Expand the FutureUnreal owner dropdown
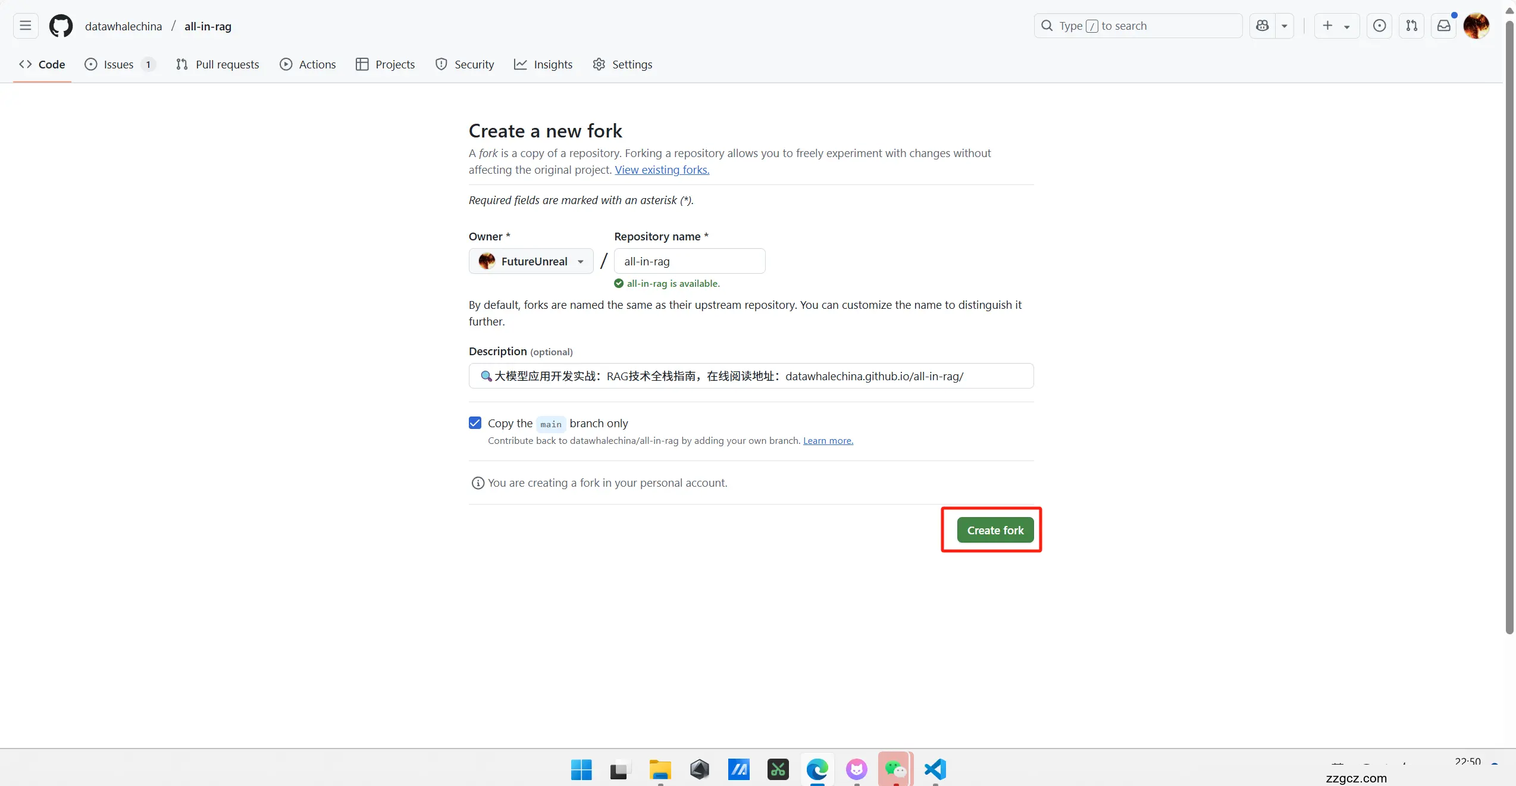The width and height of the screenshot is (1516, 786). pyautogui.click(x=531, y=261)
